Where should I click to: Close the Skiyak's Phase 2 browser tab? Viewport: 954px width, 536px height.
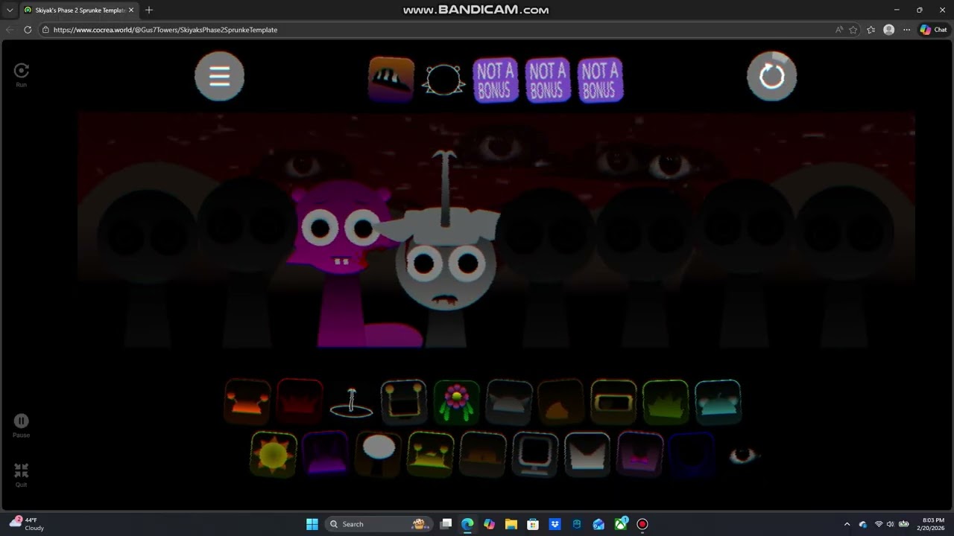pos(131,10)
